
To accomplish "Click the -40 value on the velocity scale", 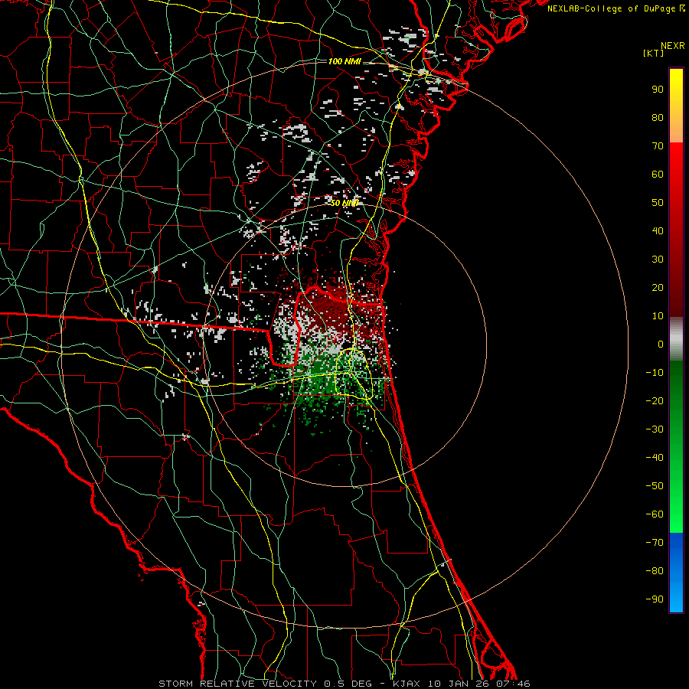I will (655, 458).
